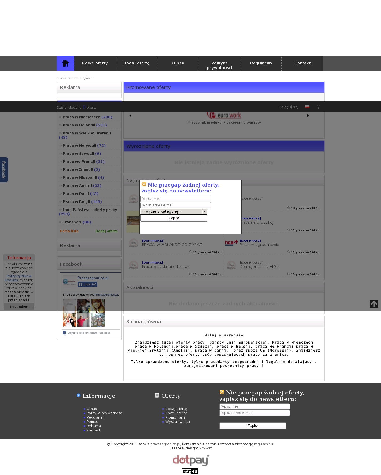Click the Facebook 'Lubię to!' like button
The image size is (381, 475).
click(87, 284)
